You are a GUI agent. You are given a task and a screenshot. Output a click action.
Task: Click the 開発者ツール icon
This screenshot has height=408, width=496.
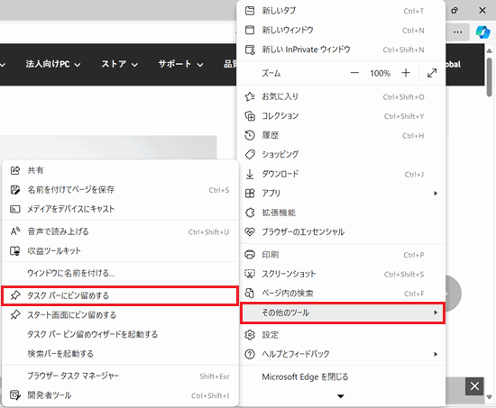tap(15, 395)
